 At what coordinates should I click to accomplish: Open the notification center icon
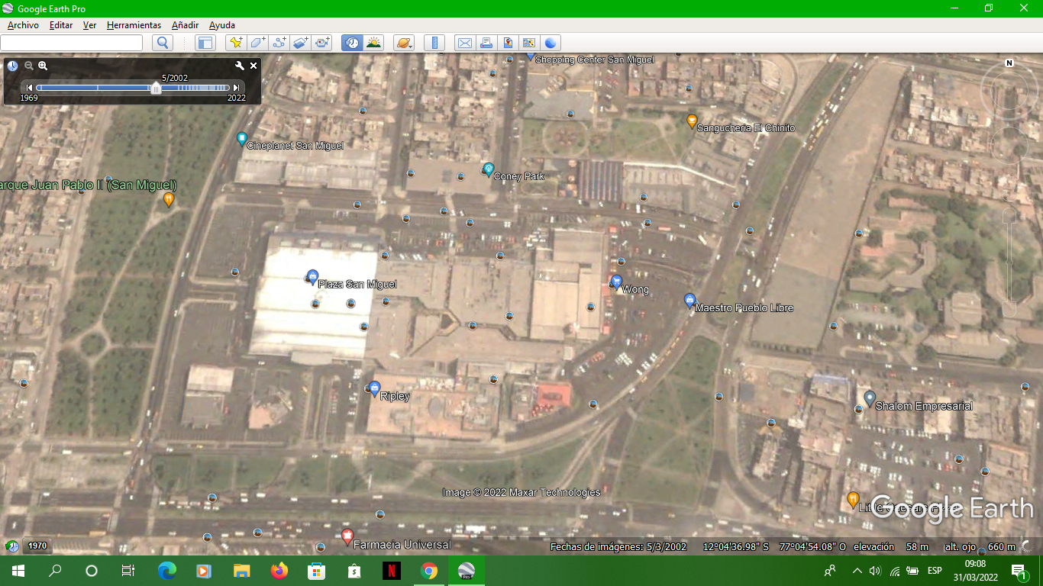[1019, 571]
